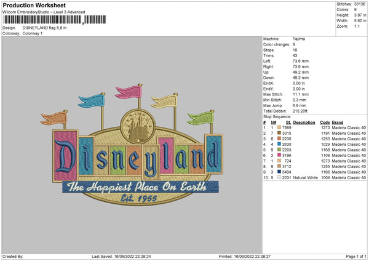Click the 'St.' column header

click(288, 122)
